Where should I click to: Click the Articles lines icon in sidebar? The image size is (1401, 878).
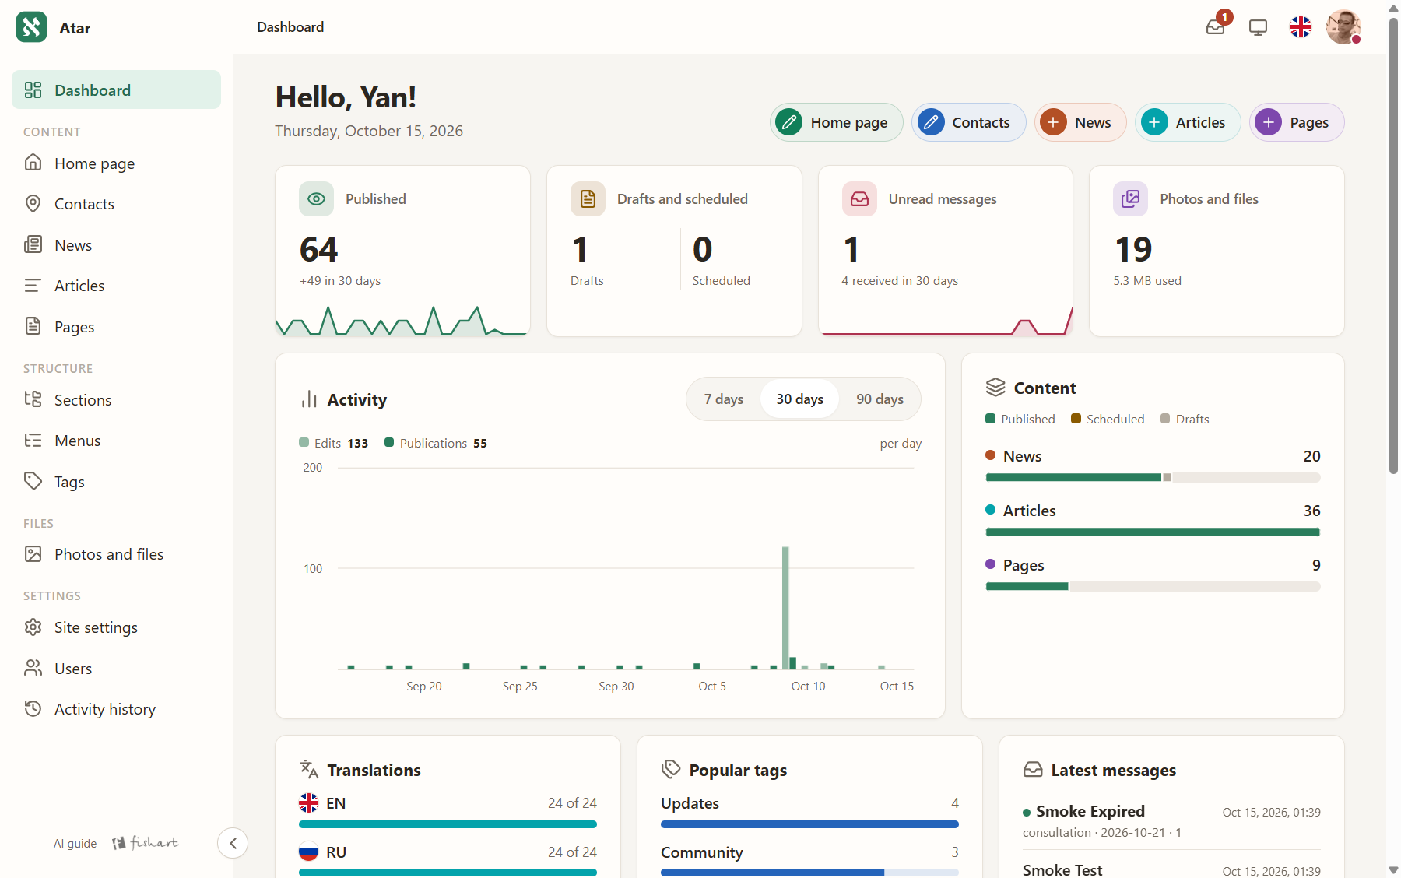(33, 286)
